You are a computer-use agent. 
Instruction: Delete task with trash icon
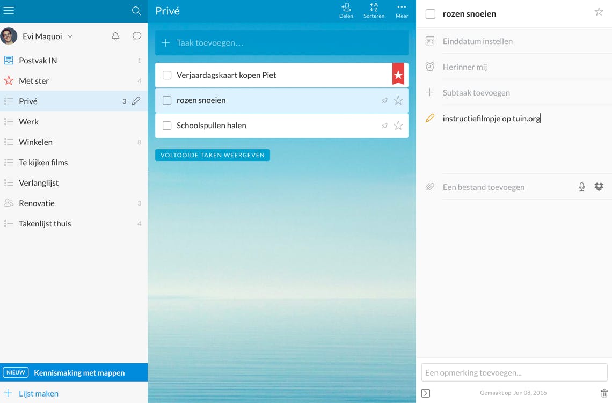604,393
